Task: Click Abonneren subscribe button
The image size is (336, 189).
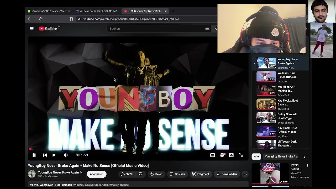Action: coord(97,174)
